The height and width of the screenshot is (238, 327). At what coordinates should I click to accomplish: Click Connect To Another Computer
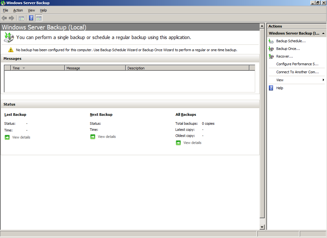click(297, 72)
